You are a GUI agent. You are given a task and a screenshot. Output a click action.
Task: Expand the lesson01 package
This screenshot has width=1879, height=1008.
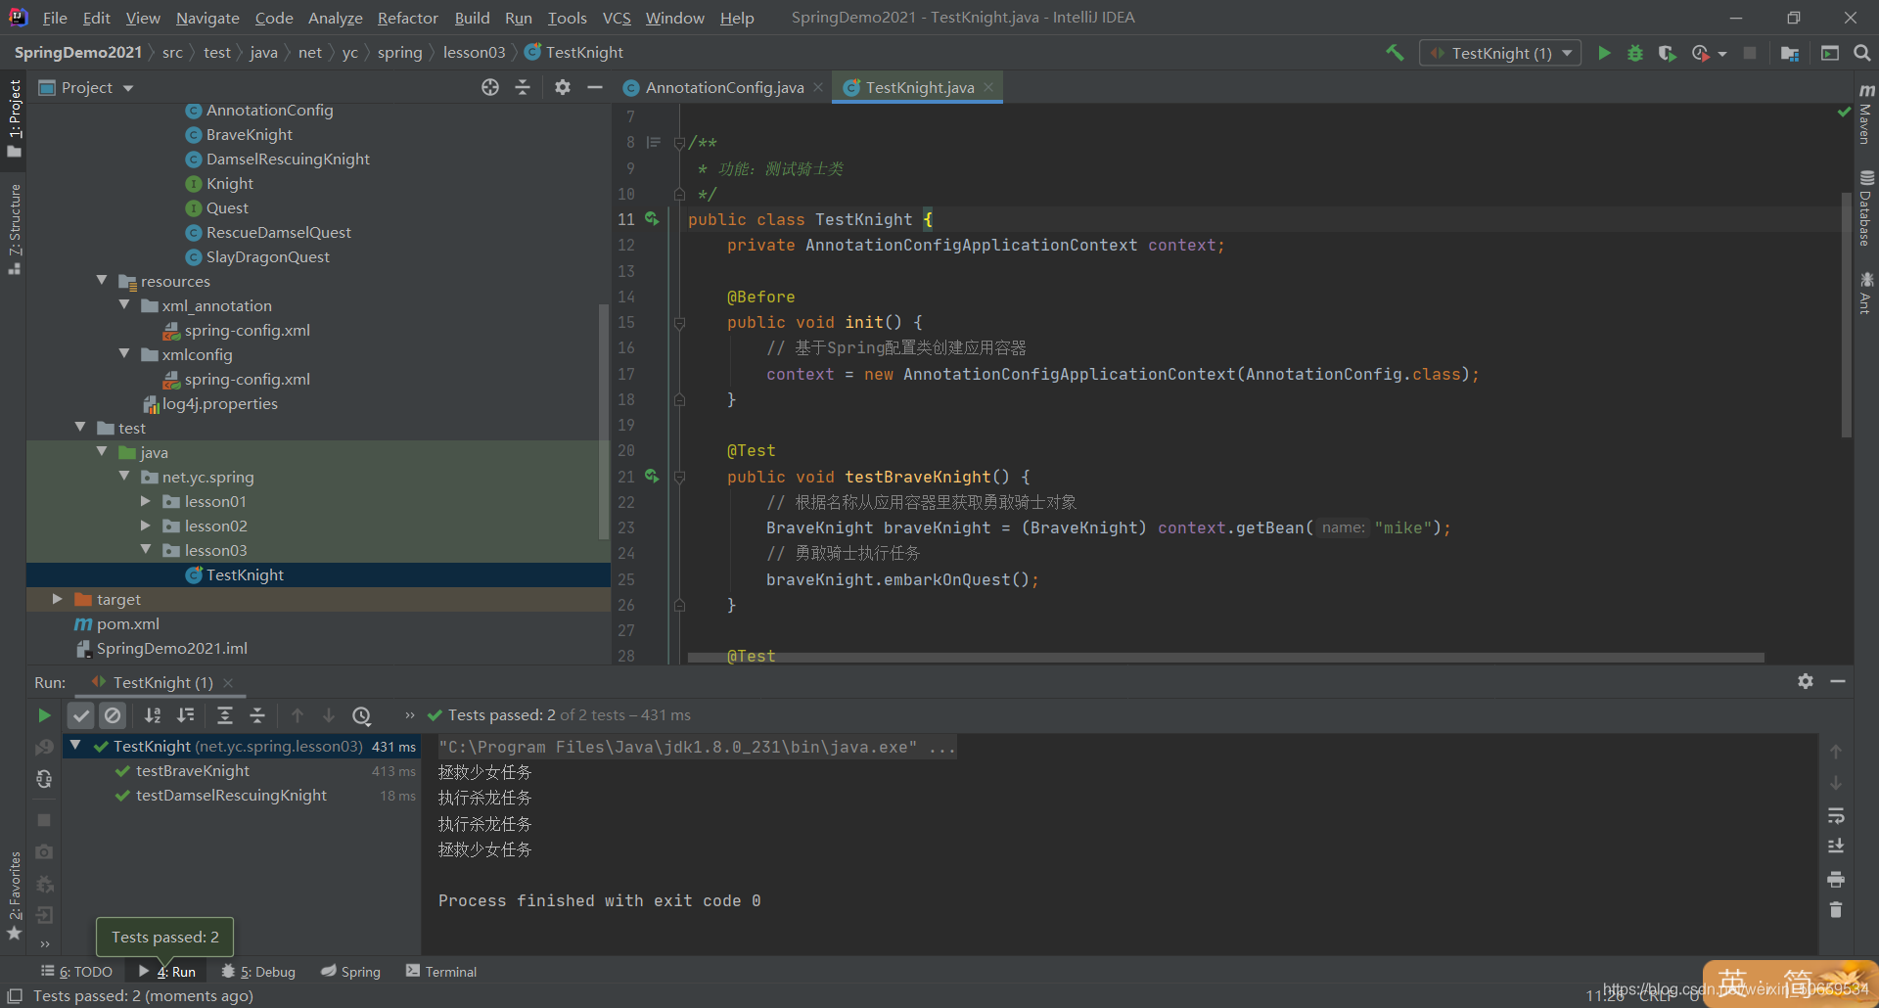point(146,501)
